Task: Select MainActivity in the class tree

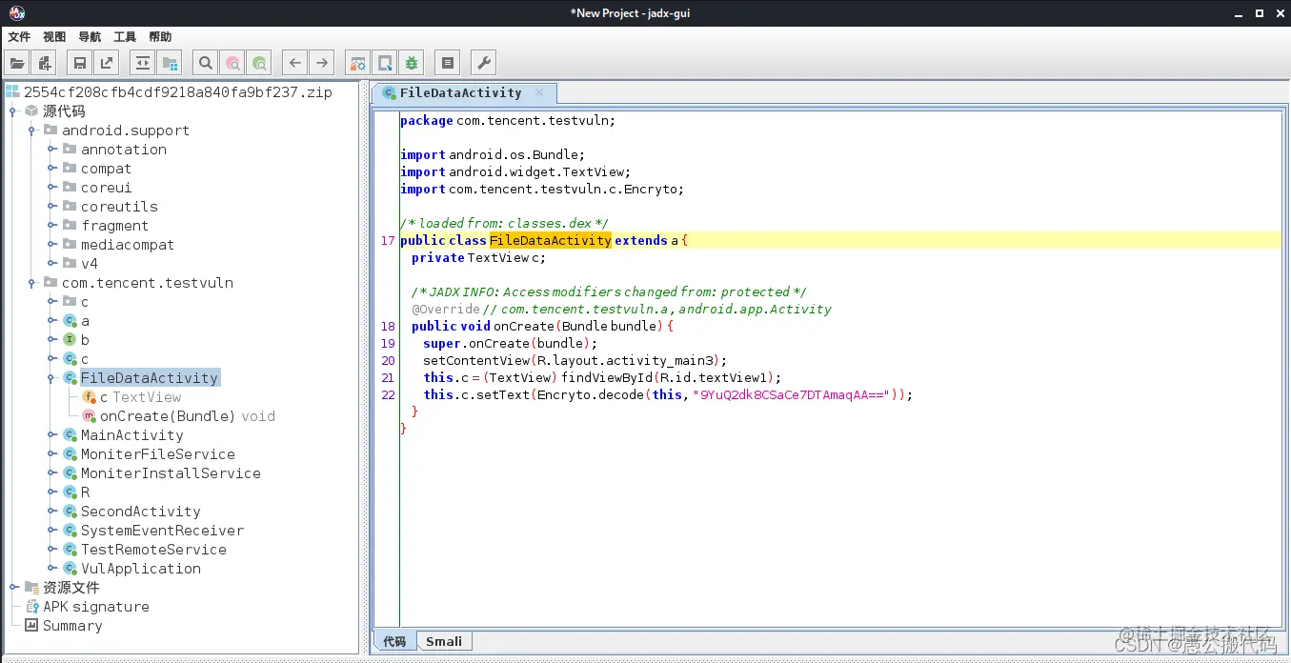Action: 131,435
